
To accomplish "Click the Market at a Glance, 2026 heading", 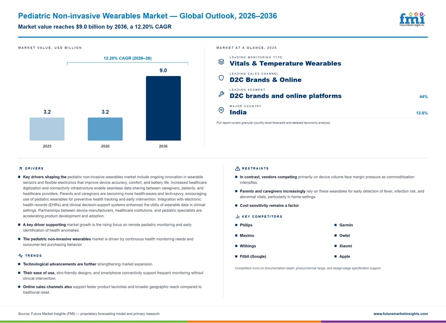I will point(246,48).
